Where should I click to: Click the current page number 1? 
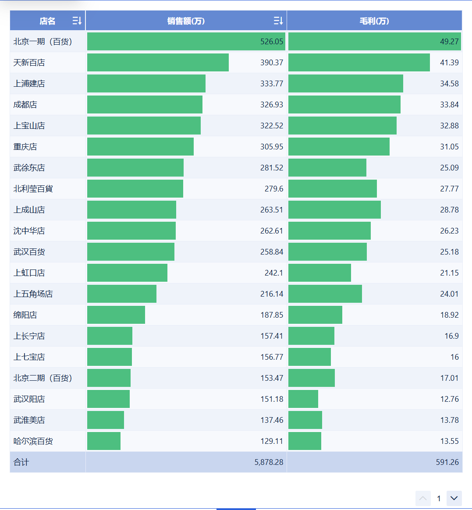[x=439, y=498]
